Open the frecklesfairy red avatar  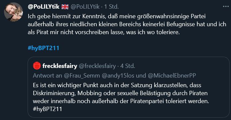tap(37, 66)
